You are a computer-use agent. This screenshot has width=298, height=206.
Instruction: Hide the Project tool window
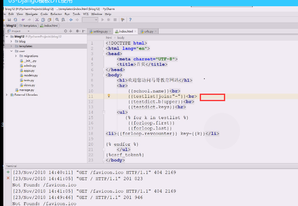(x=84, y=31)
